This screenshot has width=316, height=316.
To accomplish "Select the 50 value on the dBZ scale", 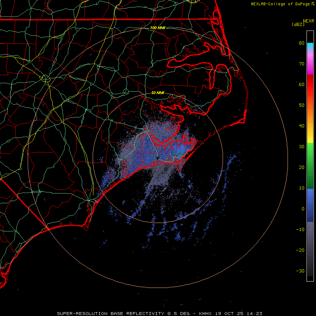I will [x=302, y=105].
